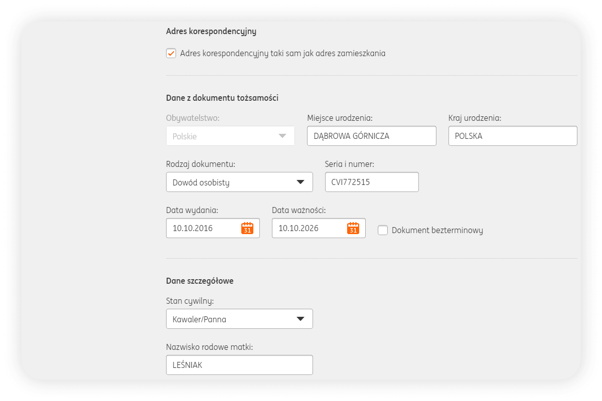This screenshot has height=401, width=602.
Task: Click the date text 10.10.2026
Action: [298, 229]
